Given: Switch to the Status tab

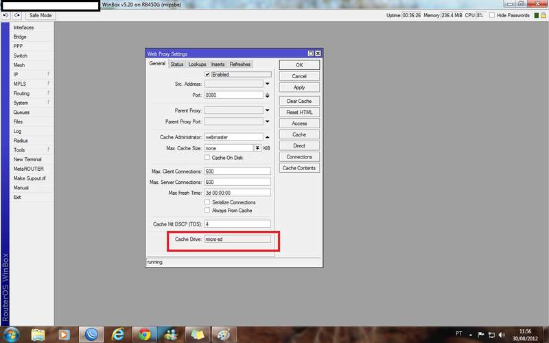Looking at the screenshot, I should tap(177, 64).
